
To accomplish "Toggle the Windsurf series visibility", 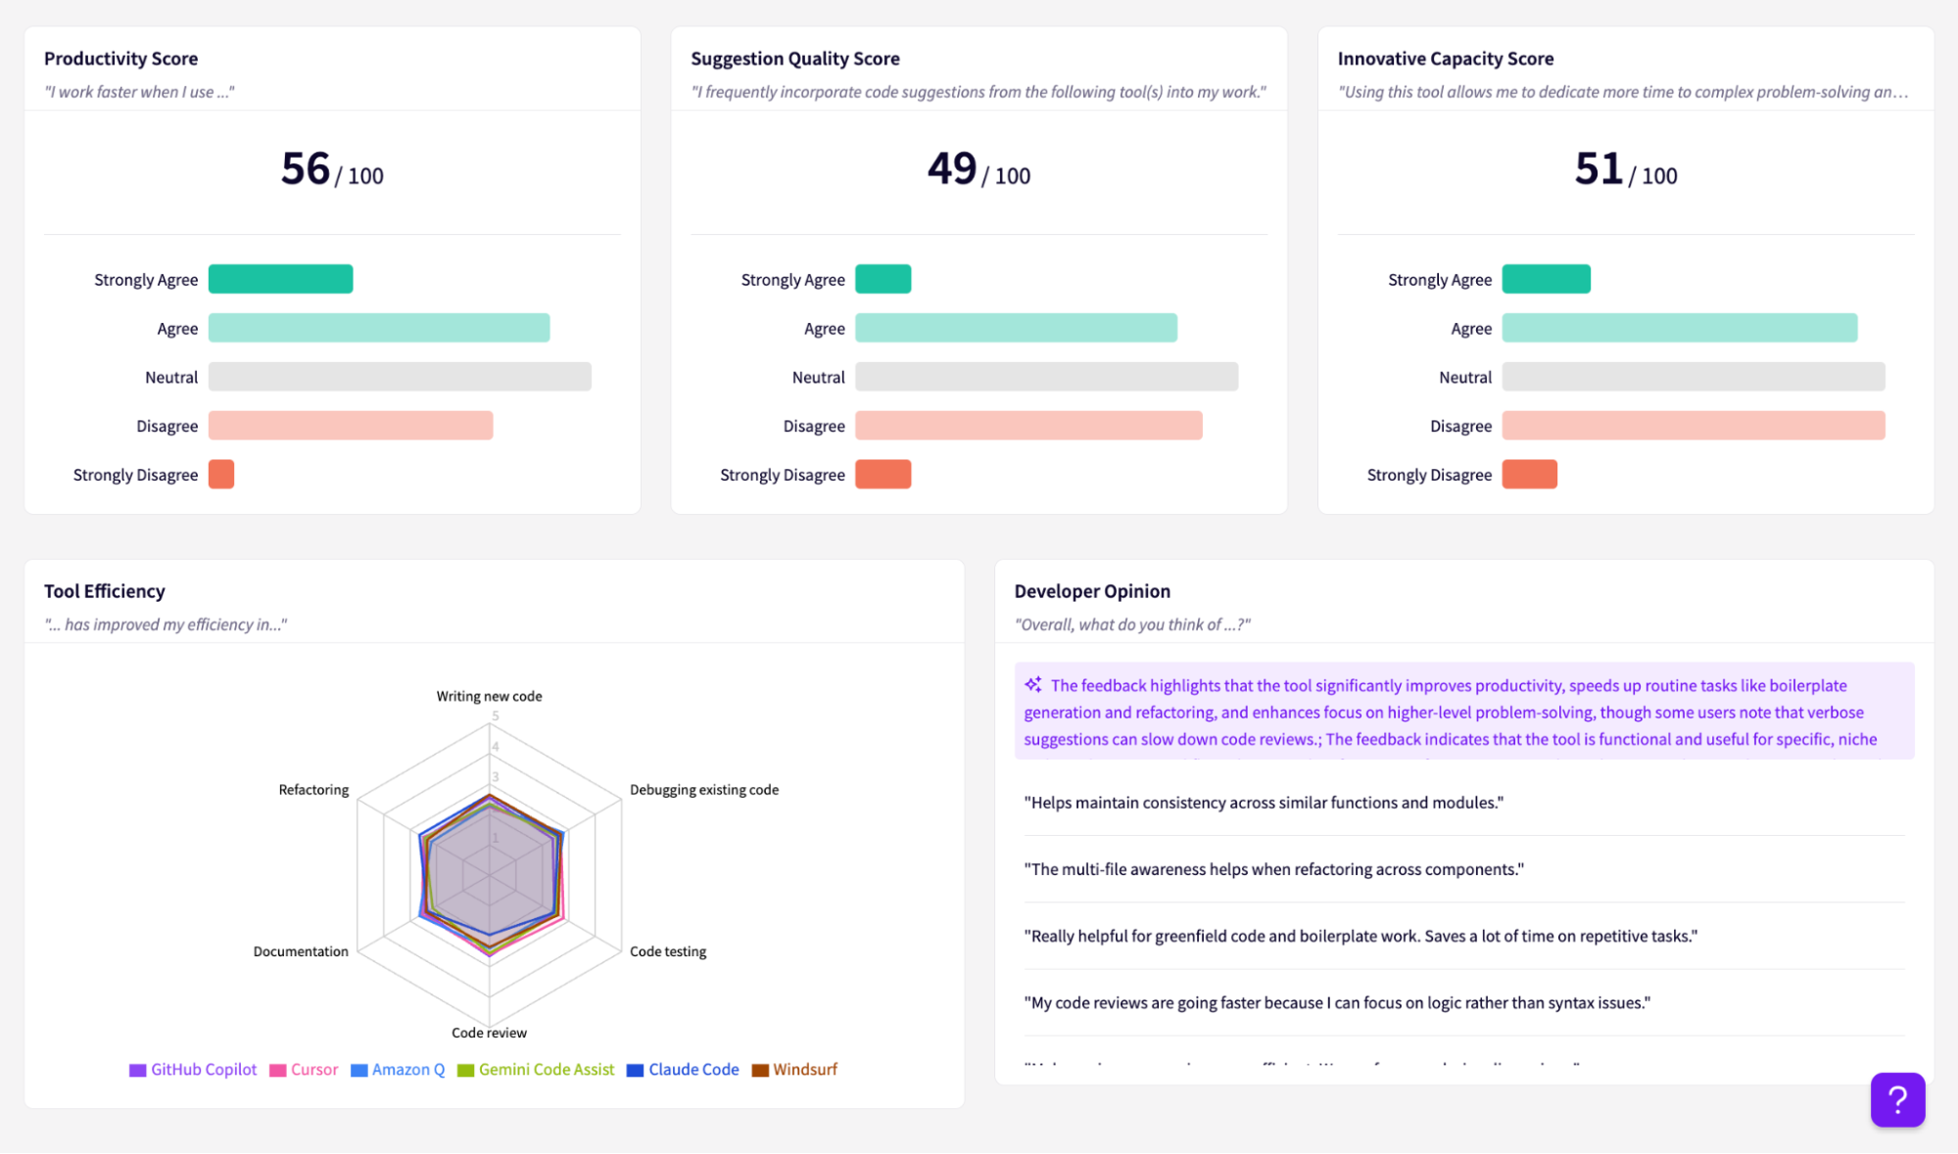I will point(760,1069).
